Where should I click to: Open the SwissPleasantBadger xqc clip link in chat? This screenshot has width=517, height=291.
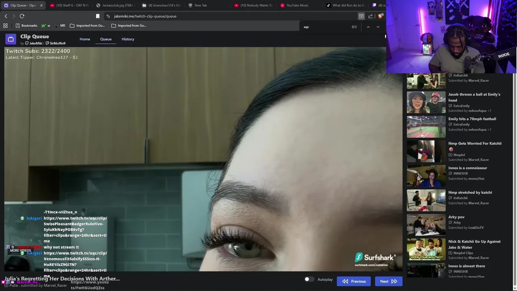(x=75, y=230)
